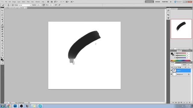The width and height of the screenshot is (193, 108).
Task: Open the File menu
Action: (6, 2)
